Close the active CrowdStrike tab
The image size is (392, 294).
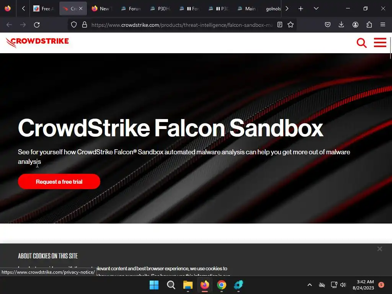(x=81, y=8)
